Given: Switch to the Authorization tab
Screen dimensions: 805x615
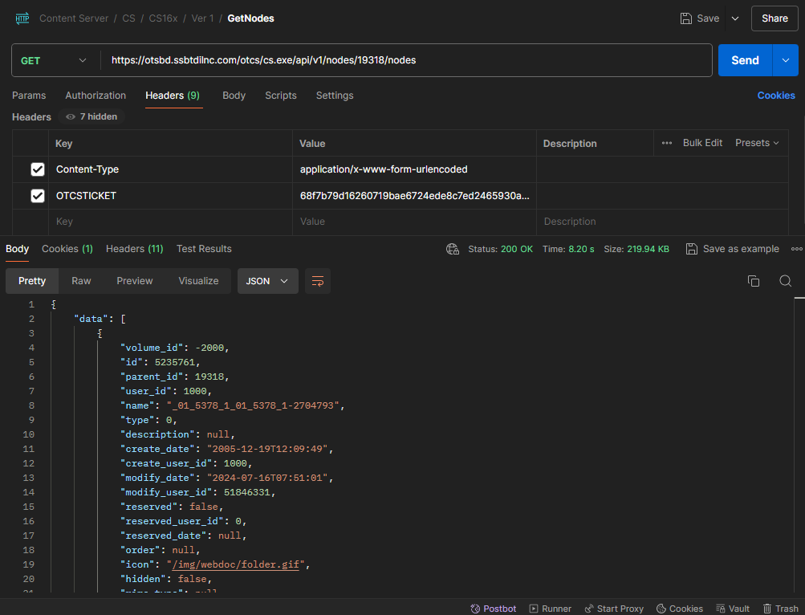Looking at the screenshot, I should [x=96, y=96].
